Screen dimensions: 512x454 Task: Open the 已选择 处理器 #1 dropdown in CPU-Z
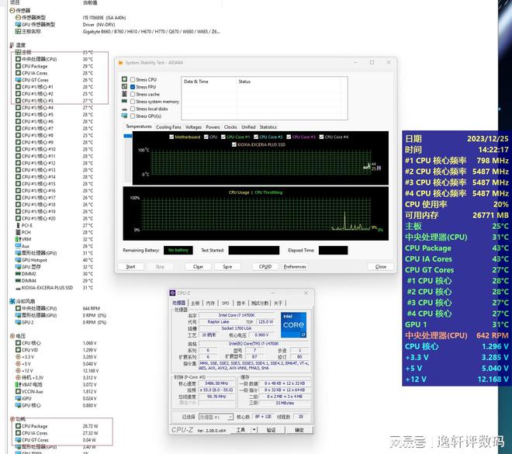[x=216, y=417]
